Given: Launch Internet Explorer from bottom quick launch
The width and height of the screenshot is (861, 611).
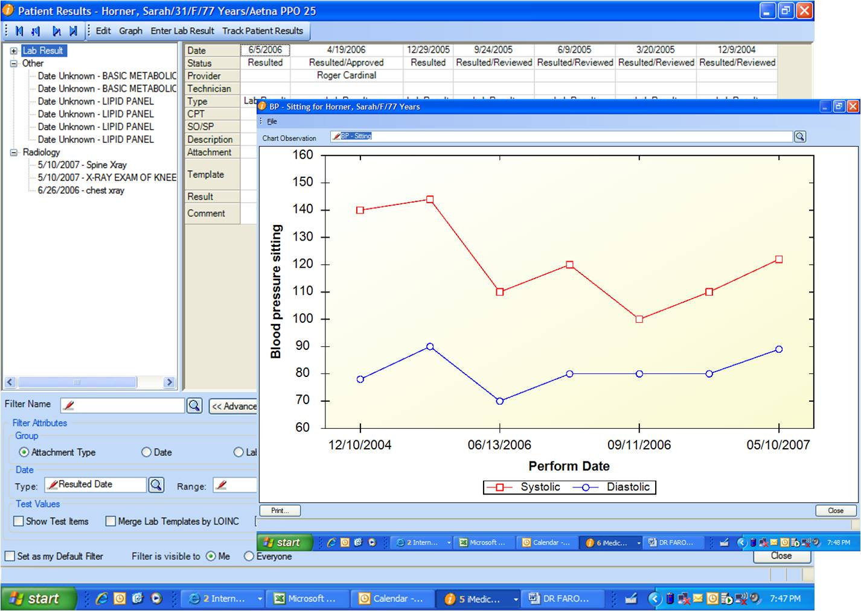Looking at the screenshot, I should pyautogui.click(x=101, y=598).
